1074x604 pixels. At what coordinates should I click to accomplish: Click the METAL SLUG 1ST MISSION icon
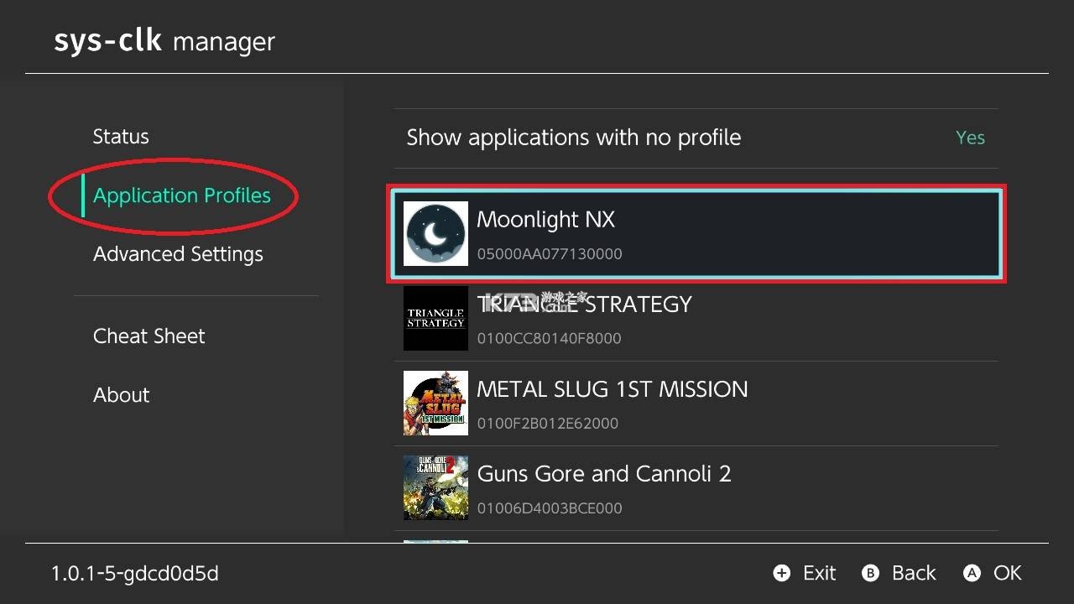[x=435, y=403]
